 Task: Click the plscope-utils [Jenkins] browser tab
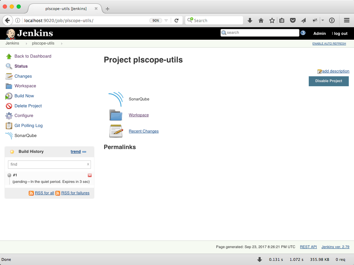point(66,9)
